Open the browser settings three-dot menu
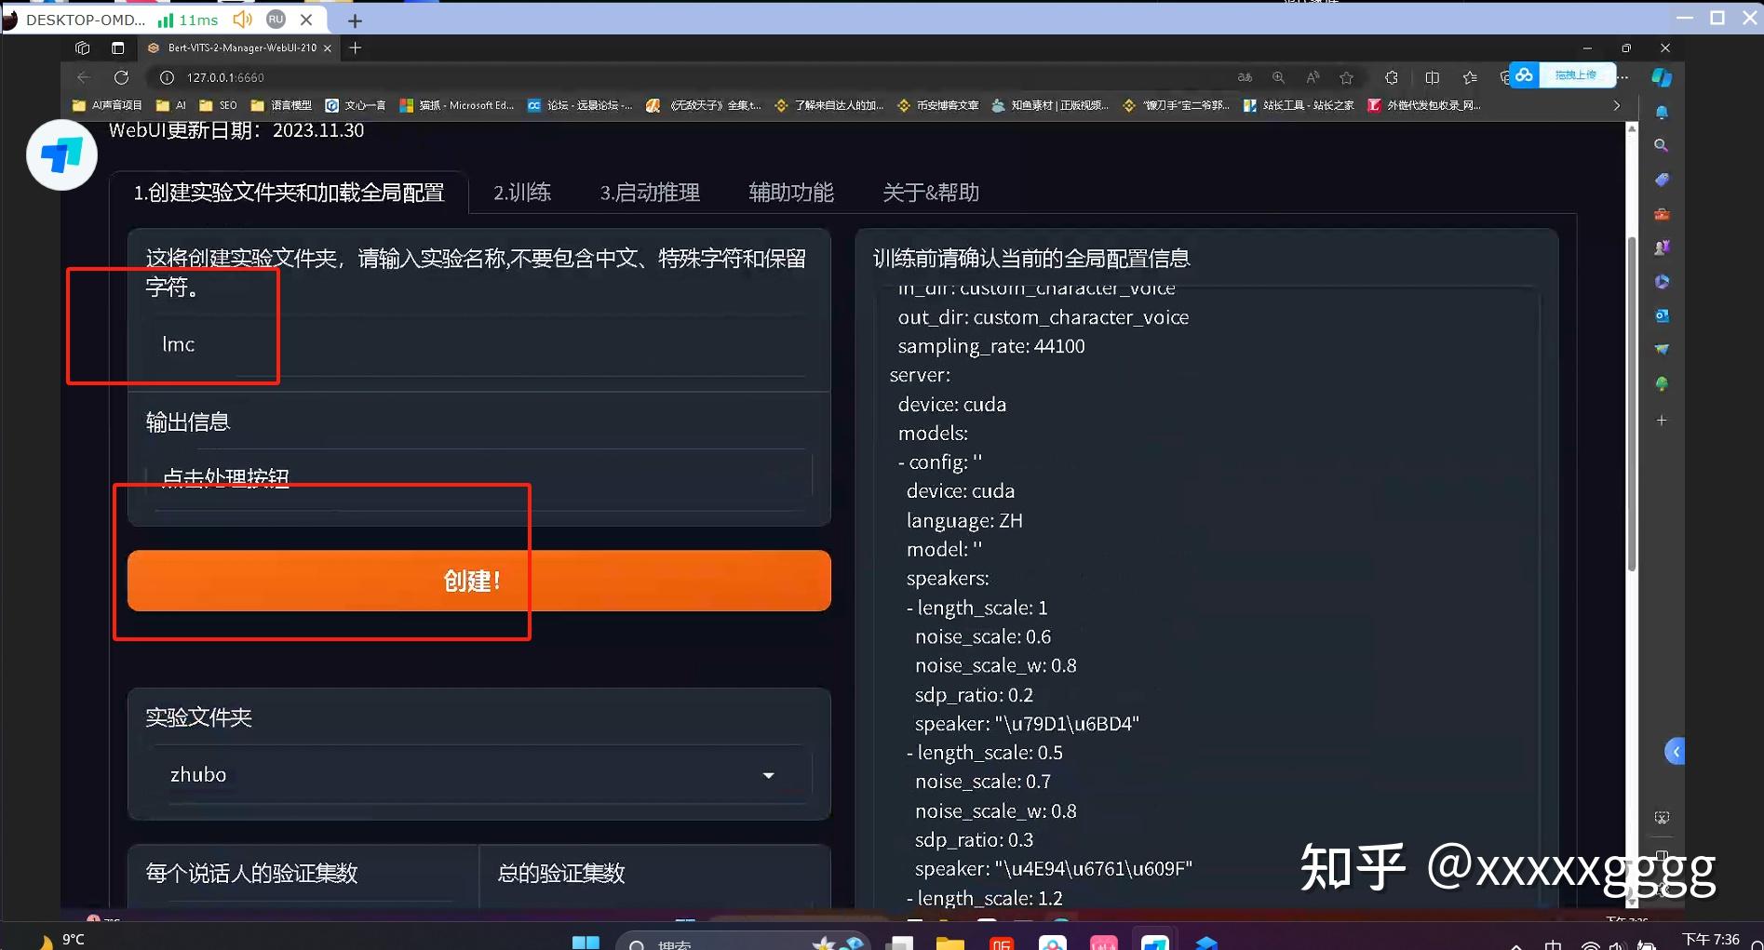Image resolution: width=1764 pixels, height=950 pixels. pos(1624,77)
